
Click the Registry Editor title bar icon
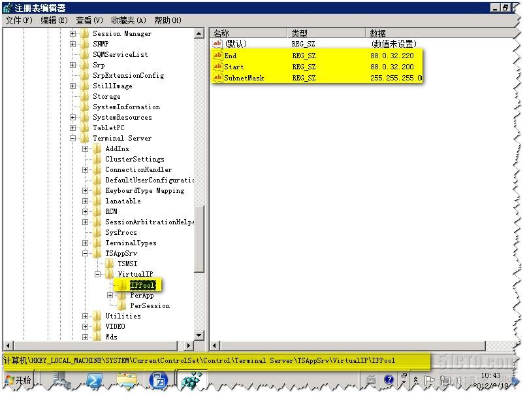[x=7, y=8]
